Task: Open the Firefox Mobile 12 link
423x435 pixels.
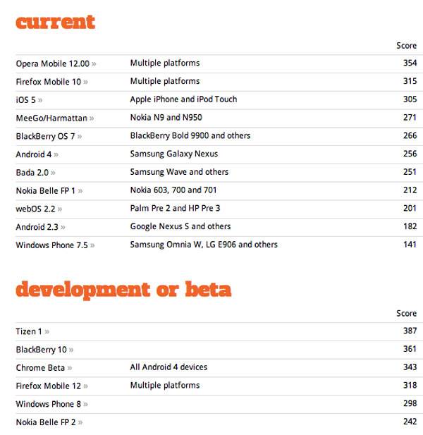Action: click(51, 386)
